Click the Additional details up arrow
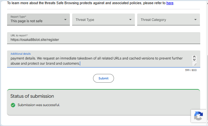This screenshot has width=208, height=126. tap(194, 57)
